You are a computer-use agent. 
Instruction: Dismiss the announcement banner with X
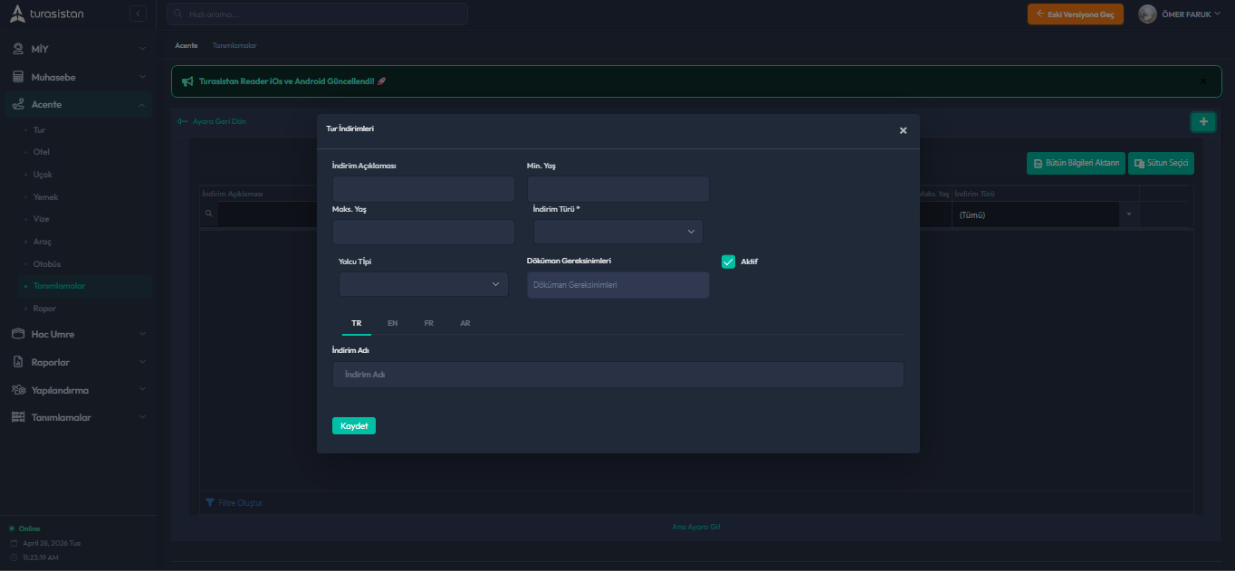click(1202, 81)
